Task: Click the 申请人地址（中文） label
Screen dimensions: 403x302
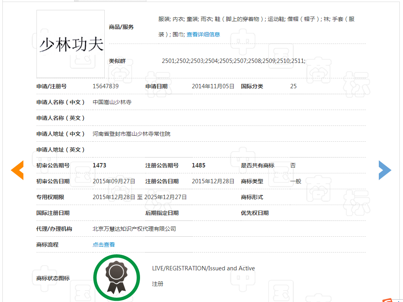Action: pos(60,134)
